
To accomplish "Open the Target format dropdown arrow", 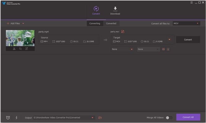I will pyautogui.click(x=169, y=39).
